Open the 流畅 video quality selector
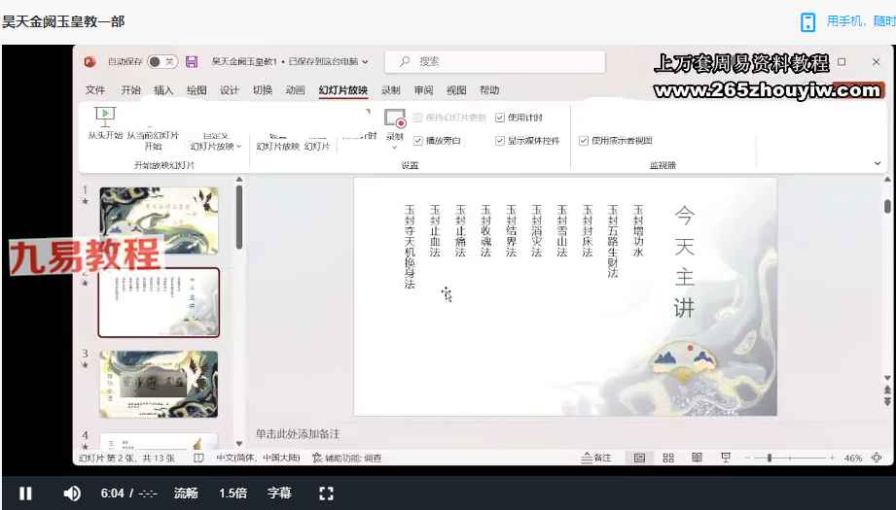 tap(186, 493)
